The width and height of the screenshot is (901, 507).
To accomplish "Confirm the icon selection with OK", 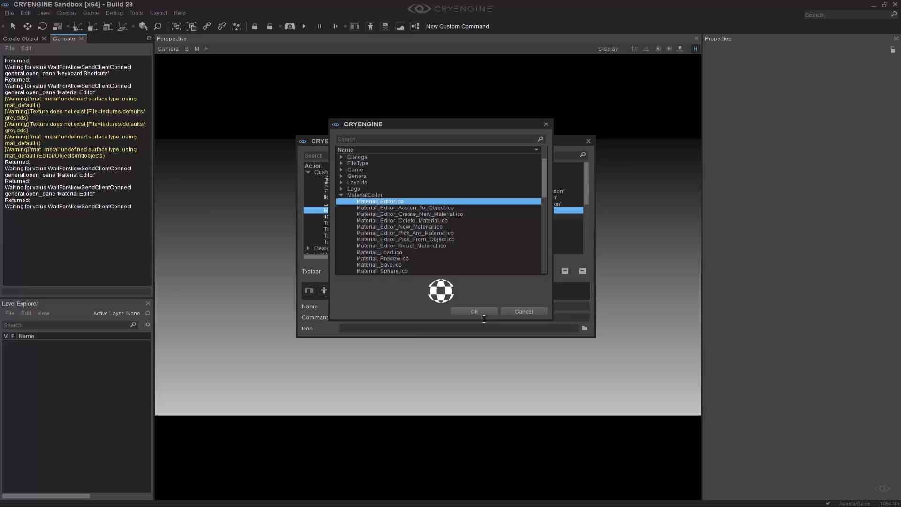I will [x=474, y=311].
